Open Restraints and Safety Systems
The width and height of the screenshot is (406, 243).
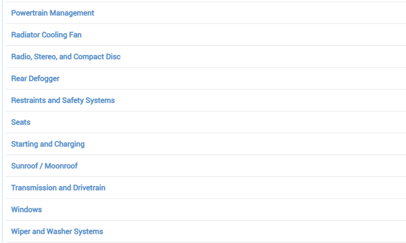click(x=63, y=100)
